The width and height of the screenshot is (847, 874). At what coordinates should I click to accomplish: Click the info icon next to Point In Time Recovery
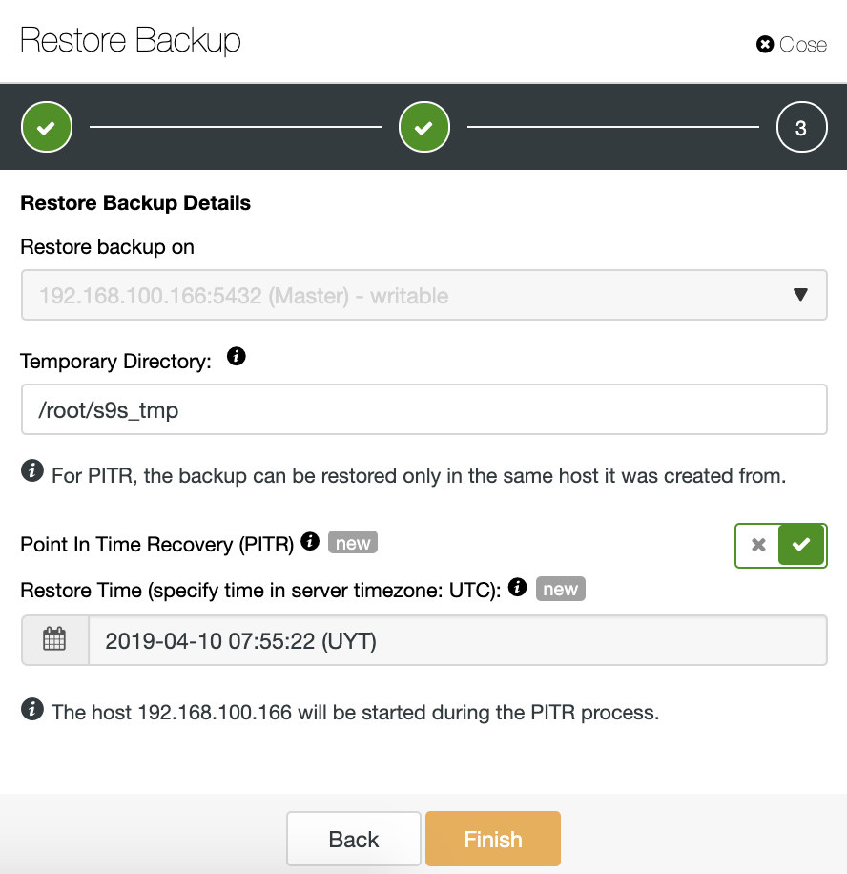click(x=310, y=541)
